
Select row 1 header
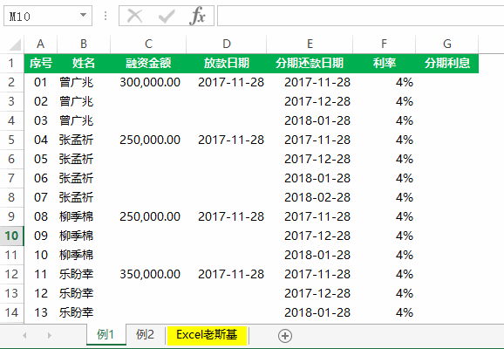(x=11, y=63)
